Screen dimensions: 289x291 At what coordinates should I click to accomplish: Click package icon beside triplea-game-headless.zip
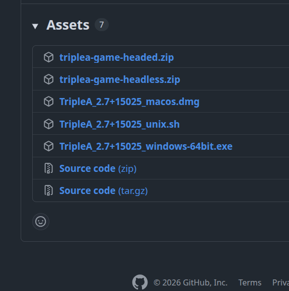49,79
